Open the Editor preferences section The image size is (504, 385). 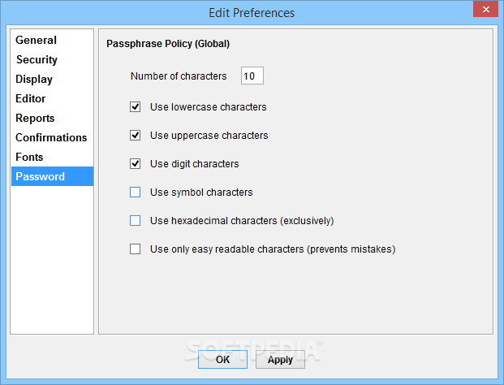[x=31, y=98]
